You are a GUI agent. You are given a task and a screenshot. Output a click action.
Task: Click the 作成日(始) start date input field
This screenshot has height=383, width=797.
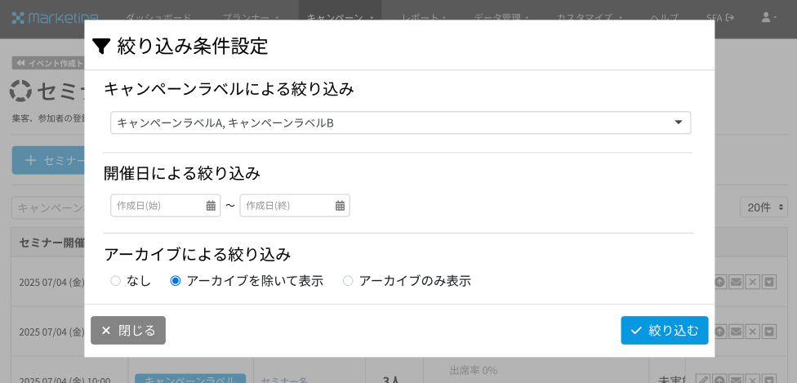159,206
